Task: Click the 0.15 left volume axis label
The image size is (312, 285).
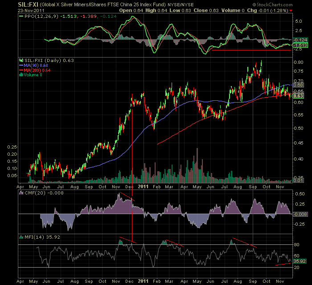Action: 12,161
